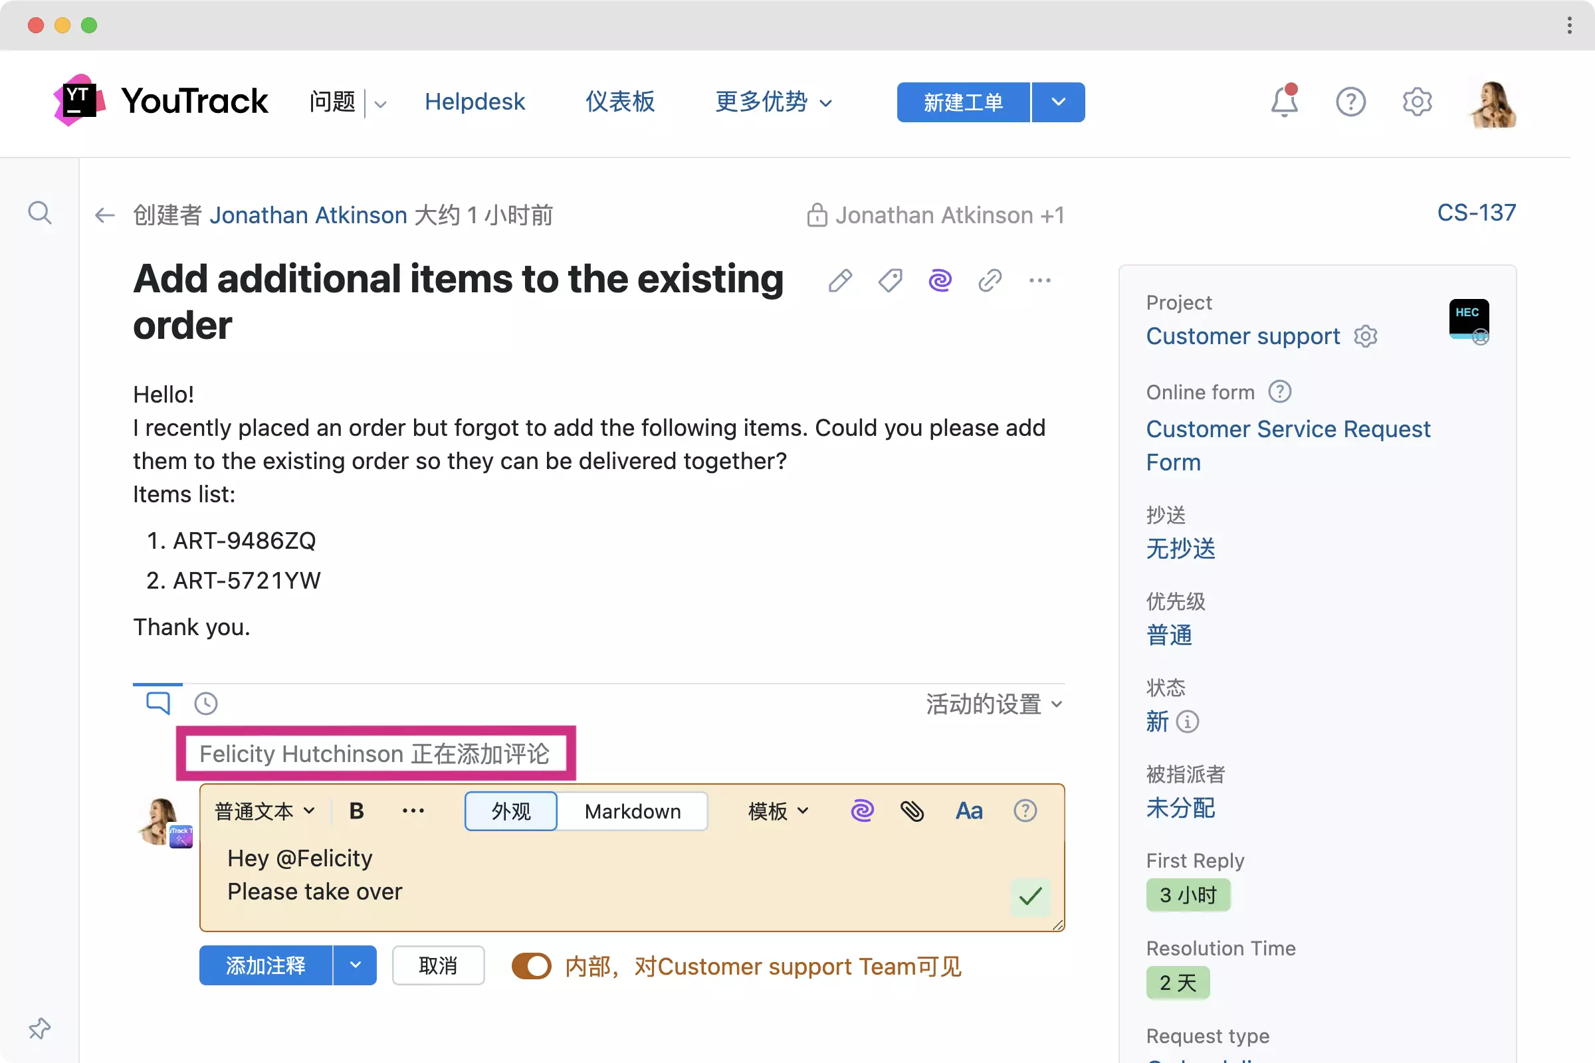Open the search magnifier in sidebar

tap(39, 213)
